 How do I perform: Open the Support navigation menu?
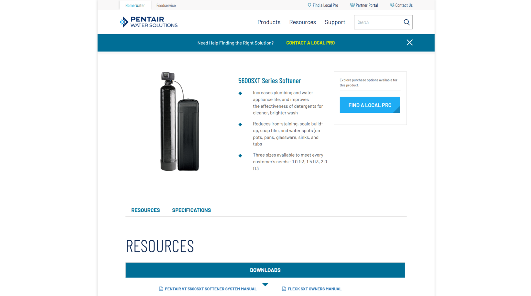(x=335, y=22)
